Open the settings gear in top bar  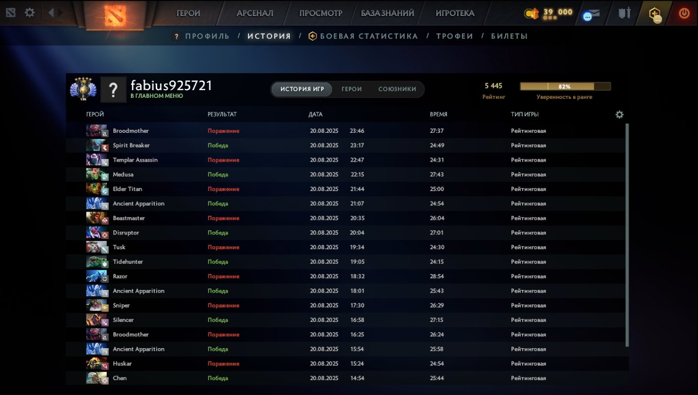tap(30, 12)
